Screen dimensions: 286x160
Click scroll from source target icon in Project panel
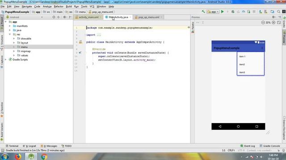point(54,17)
